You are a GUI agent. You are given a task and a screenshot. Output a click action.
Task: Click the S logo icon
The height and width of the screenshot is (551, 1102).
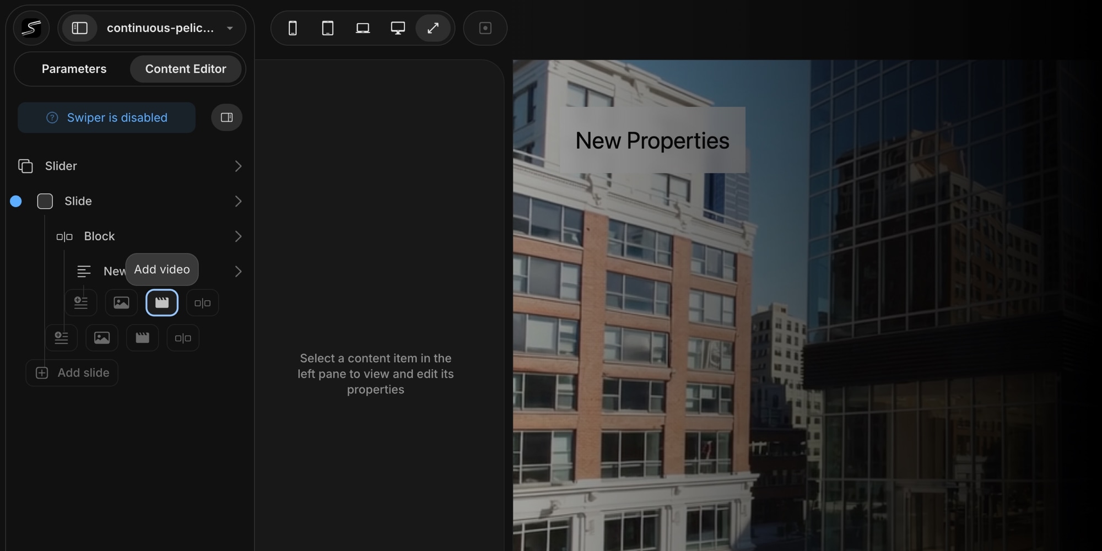tap(31, 28)
